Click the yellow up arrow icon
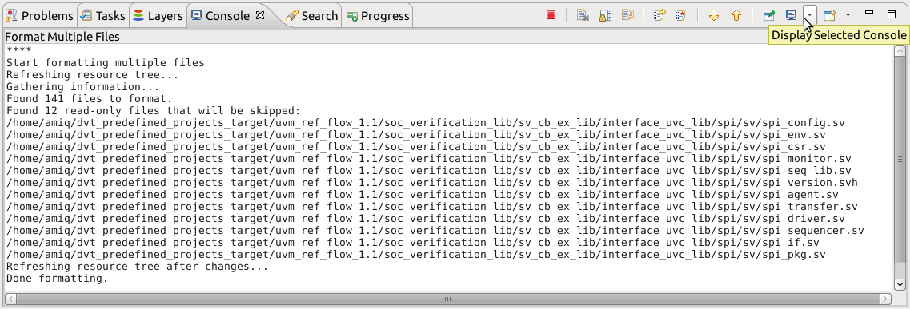The width and height of the screenshot is (910, 309). [x=736, y=16]
